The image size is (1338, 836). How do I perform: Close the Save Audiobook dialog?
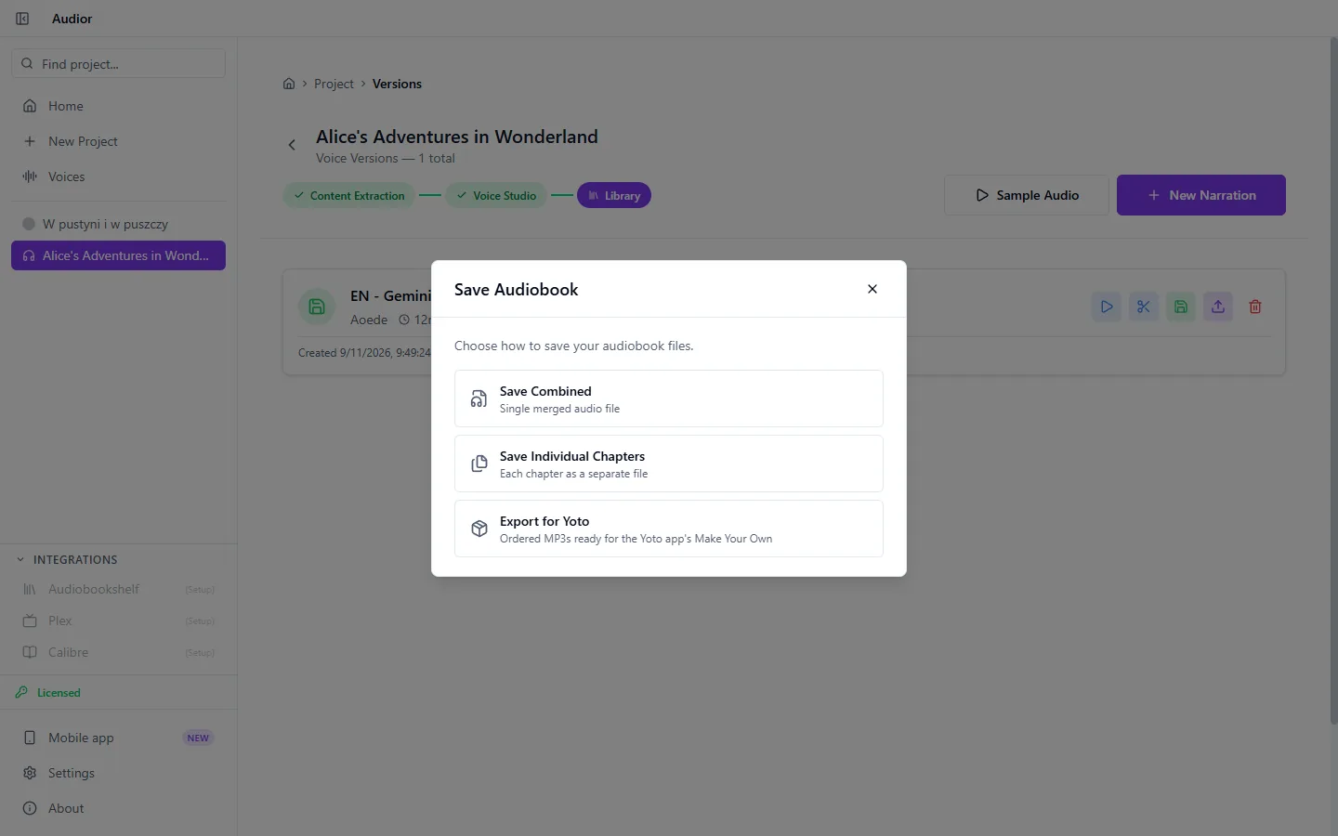tap(872, 289)
